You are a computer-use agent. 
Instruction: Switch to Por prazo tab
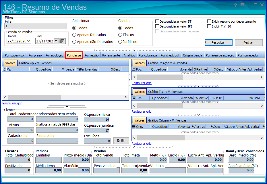tap(35, 55)
